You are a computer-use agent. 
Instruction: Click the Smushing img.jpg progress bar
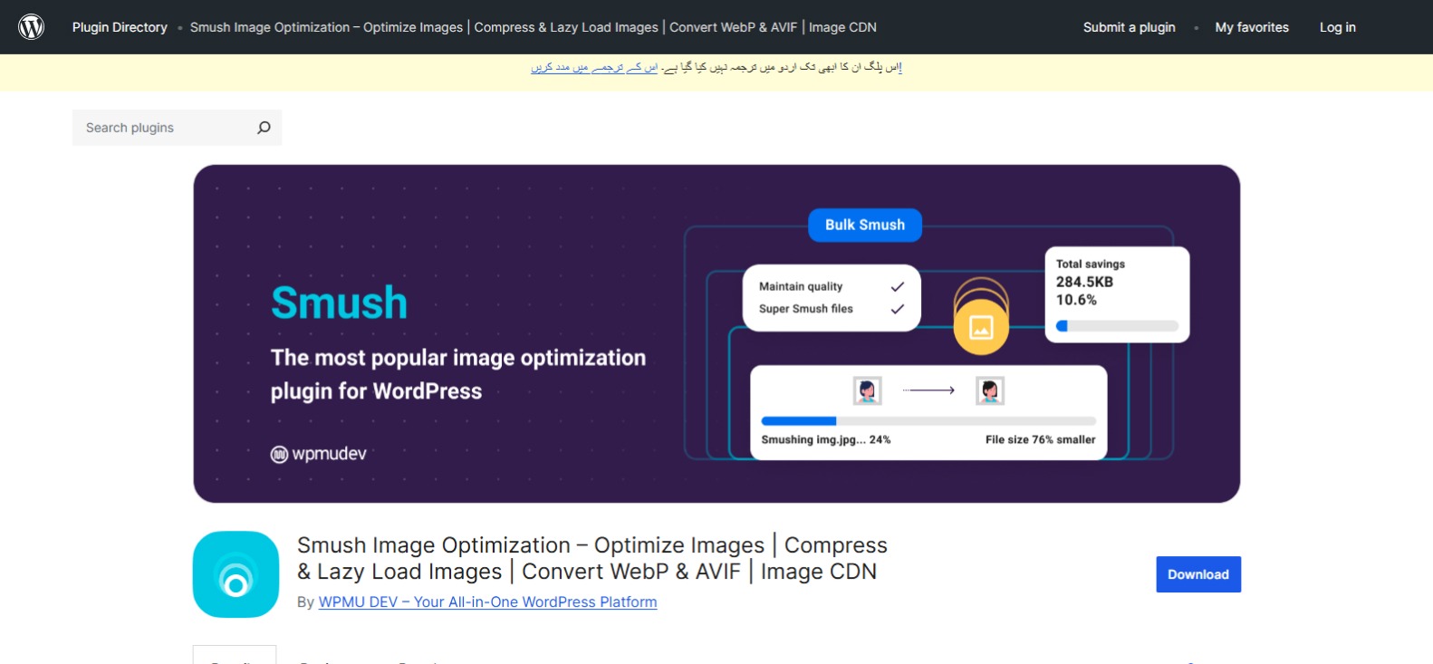(x=928, y=421)
